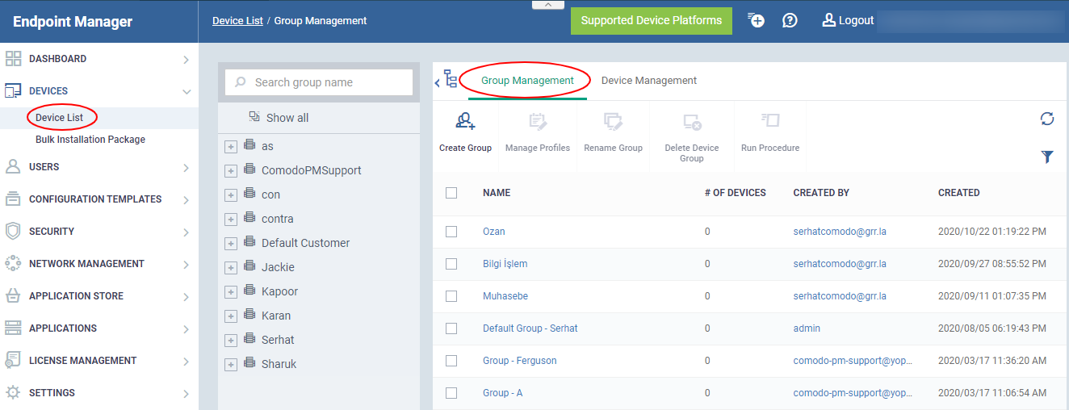Open Bulk Installation Package menu item
Viewport: 1069px width, 410px height.
click(90, 140)
